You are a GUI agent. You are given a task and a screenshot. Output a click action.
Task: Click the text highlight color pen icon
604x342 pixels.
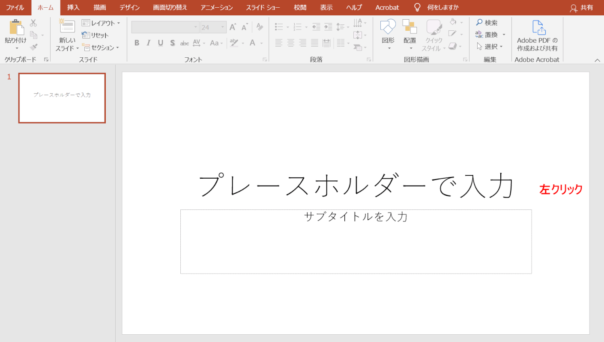pos(234,43)
